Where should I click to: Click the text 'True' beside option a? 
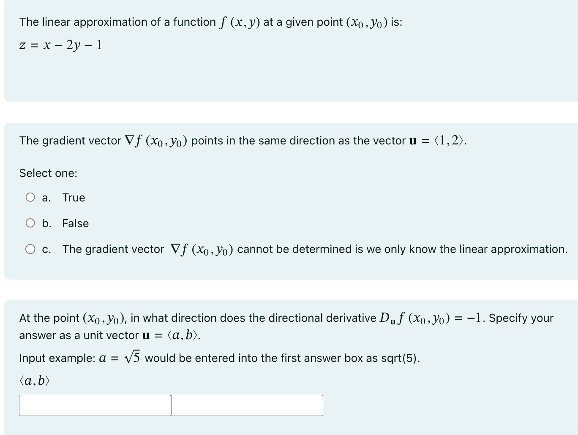(x=74, y=197)
